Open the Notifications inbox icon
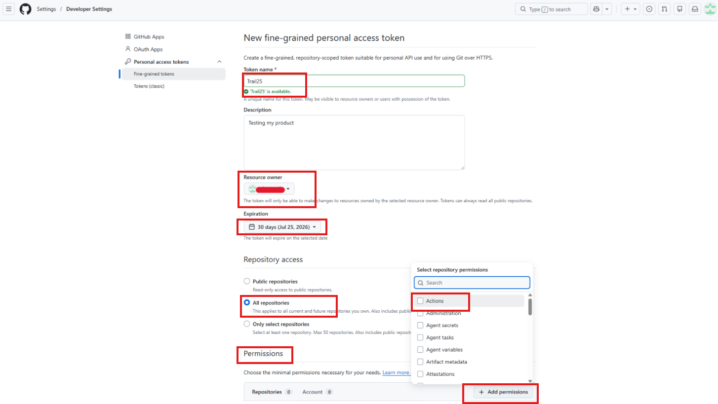 tap(695, 9)
